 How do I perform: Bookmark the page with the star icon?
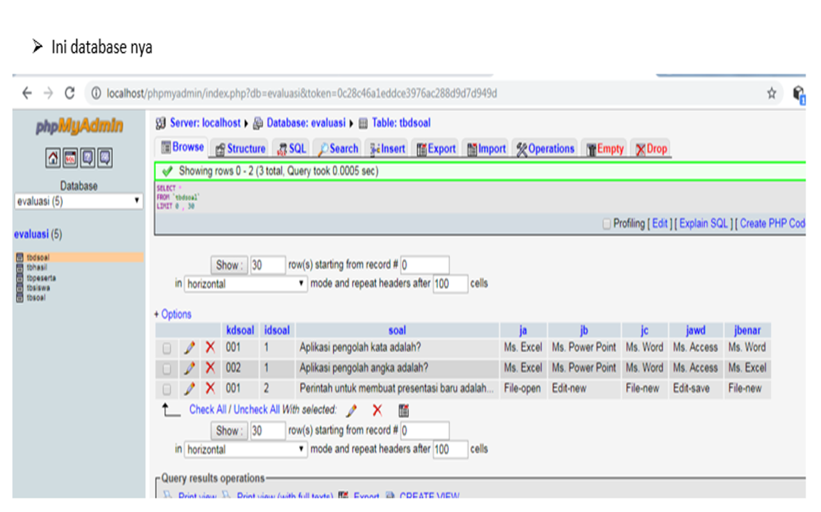(x=772, y=94)
